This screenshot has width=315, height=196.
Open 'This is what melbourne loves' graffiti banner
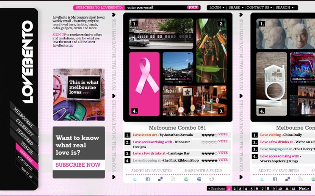(x=79, y=94)
